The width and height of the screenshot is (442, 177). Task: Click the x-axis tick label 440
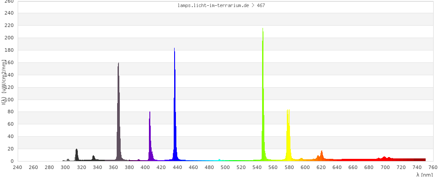[x=178, y=167]
